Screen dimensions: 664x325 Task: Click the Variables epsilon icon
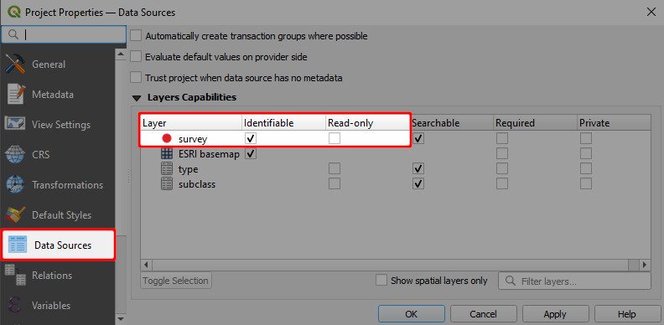15,305
